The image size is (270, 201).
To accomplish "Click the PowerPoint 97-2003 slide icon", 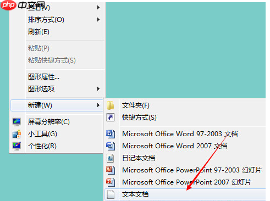I will click(x=111, y=170).
